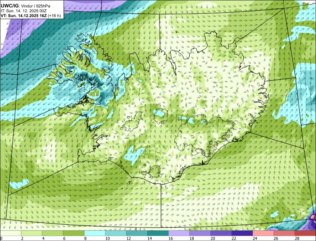Select the dark green 6–8 legend swatch
The image size is (316, 241).
pos(74,233)
